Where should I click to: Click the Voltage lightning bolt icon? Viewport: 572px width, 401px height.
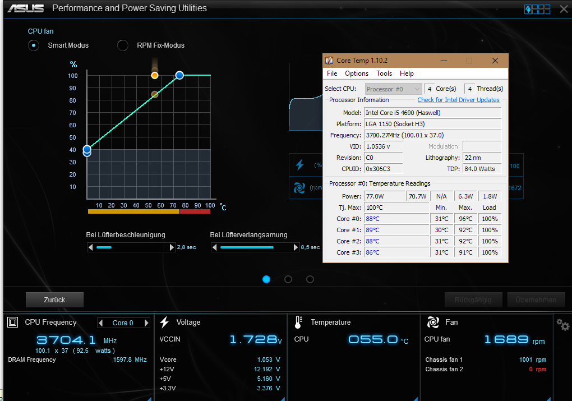coord(164,322)
